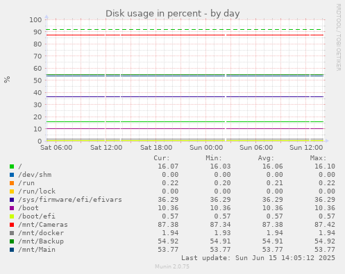
Task: Click the 100 y-axis label
Action: pyautogui.click(x=35, y=19)
